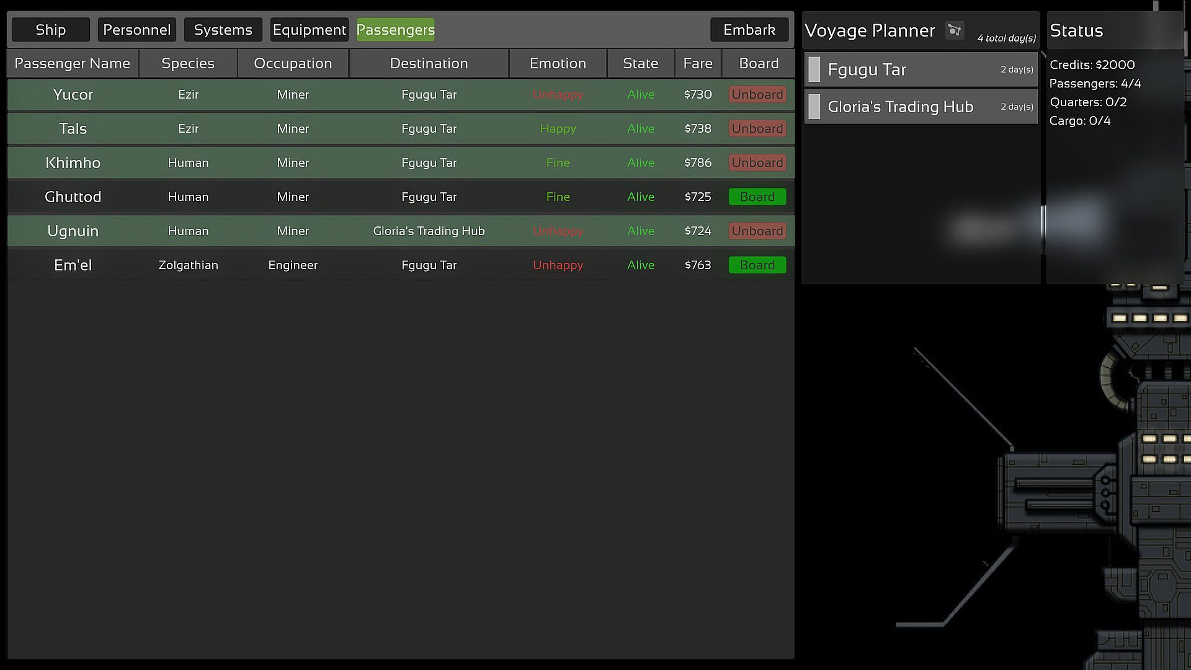Unboard passenger Khimho
Image resolution: width=1191 pixels, height=670 pixels.
point(757,163)
